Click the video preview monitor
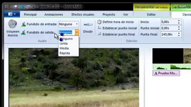191x107 pixels. [74, 78]
